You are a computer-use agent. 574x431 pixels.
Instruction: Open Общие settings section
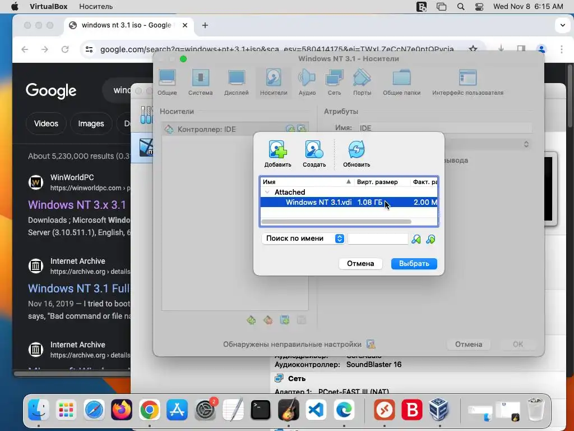tap(167, 82)
